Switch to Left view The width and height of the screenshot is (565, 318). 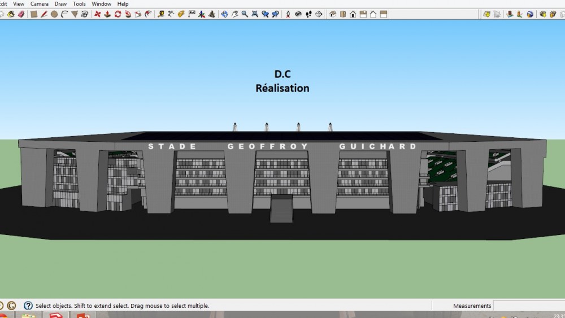click(384, 14)
